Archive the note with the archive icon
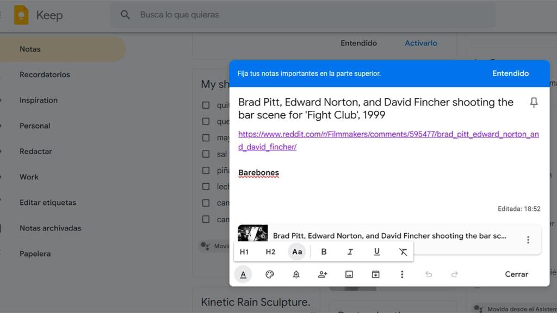This screenshot has width=557, height=313. pos(375,274)
